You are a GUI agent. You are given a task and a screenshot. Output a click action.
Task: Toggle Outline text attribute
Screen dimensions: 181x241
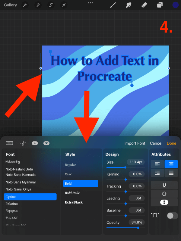click(164, 194)
